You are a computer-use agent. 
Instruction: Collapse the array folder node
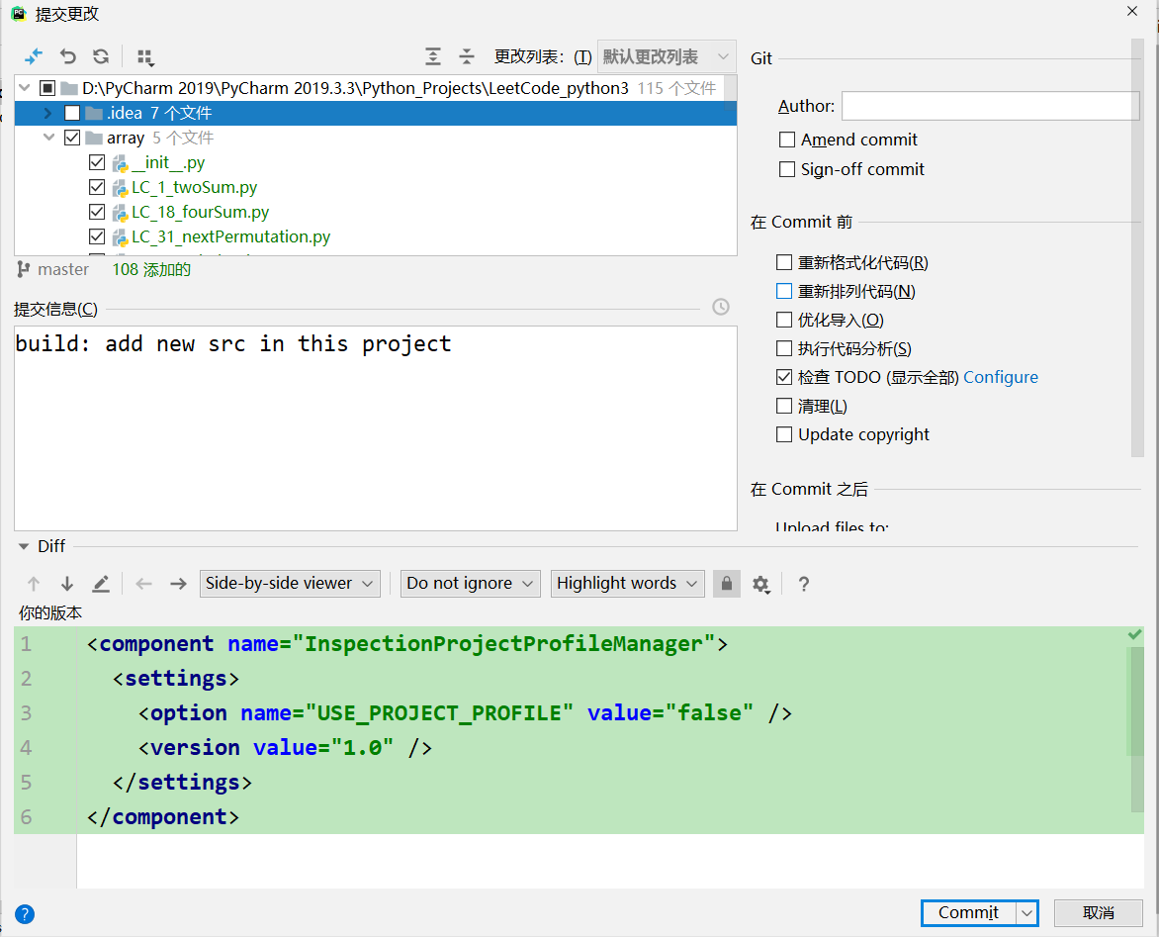(48, 138)
